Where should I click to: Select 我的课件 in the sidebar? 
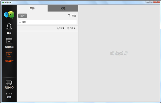pos(9,57)
